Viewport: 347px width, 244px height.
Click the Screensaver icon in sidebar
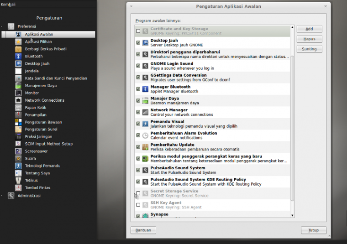[18, 151]
